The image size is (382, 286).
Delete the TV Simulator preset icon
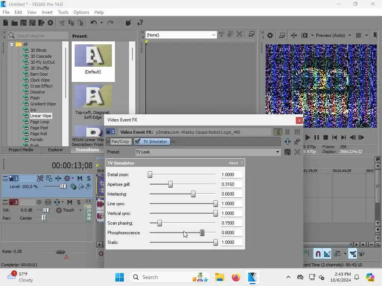(x=297, y=152)
